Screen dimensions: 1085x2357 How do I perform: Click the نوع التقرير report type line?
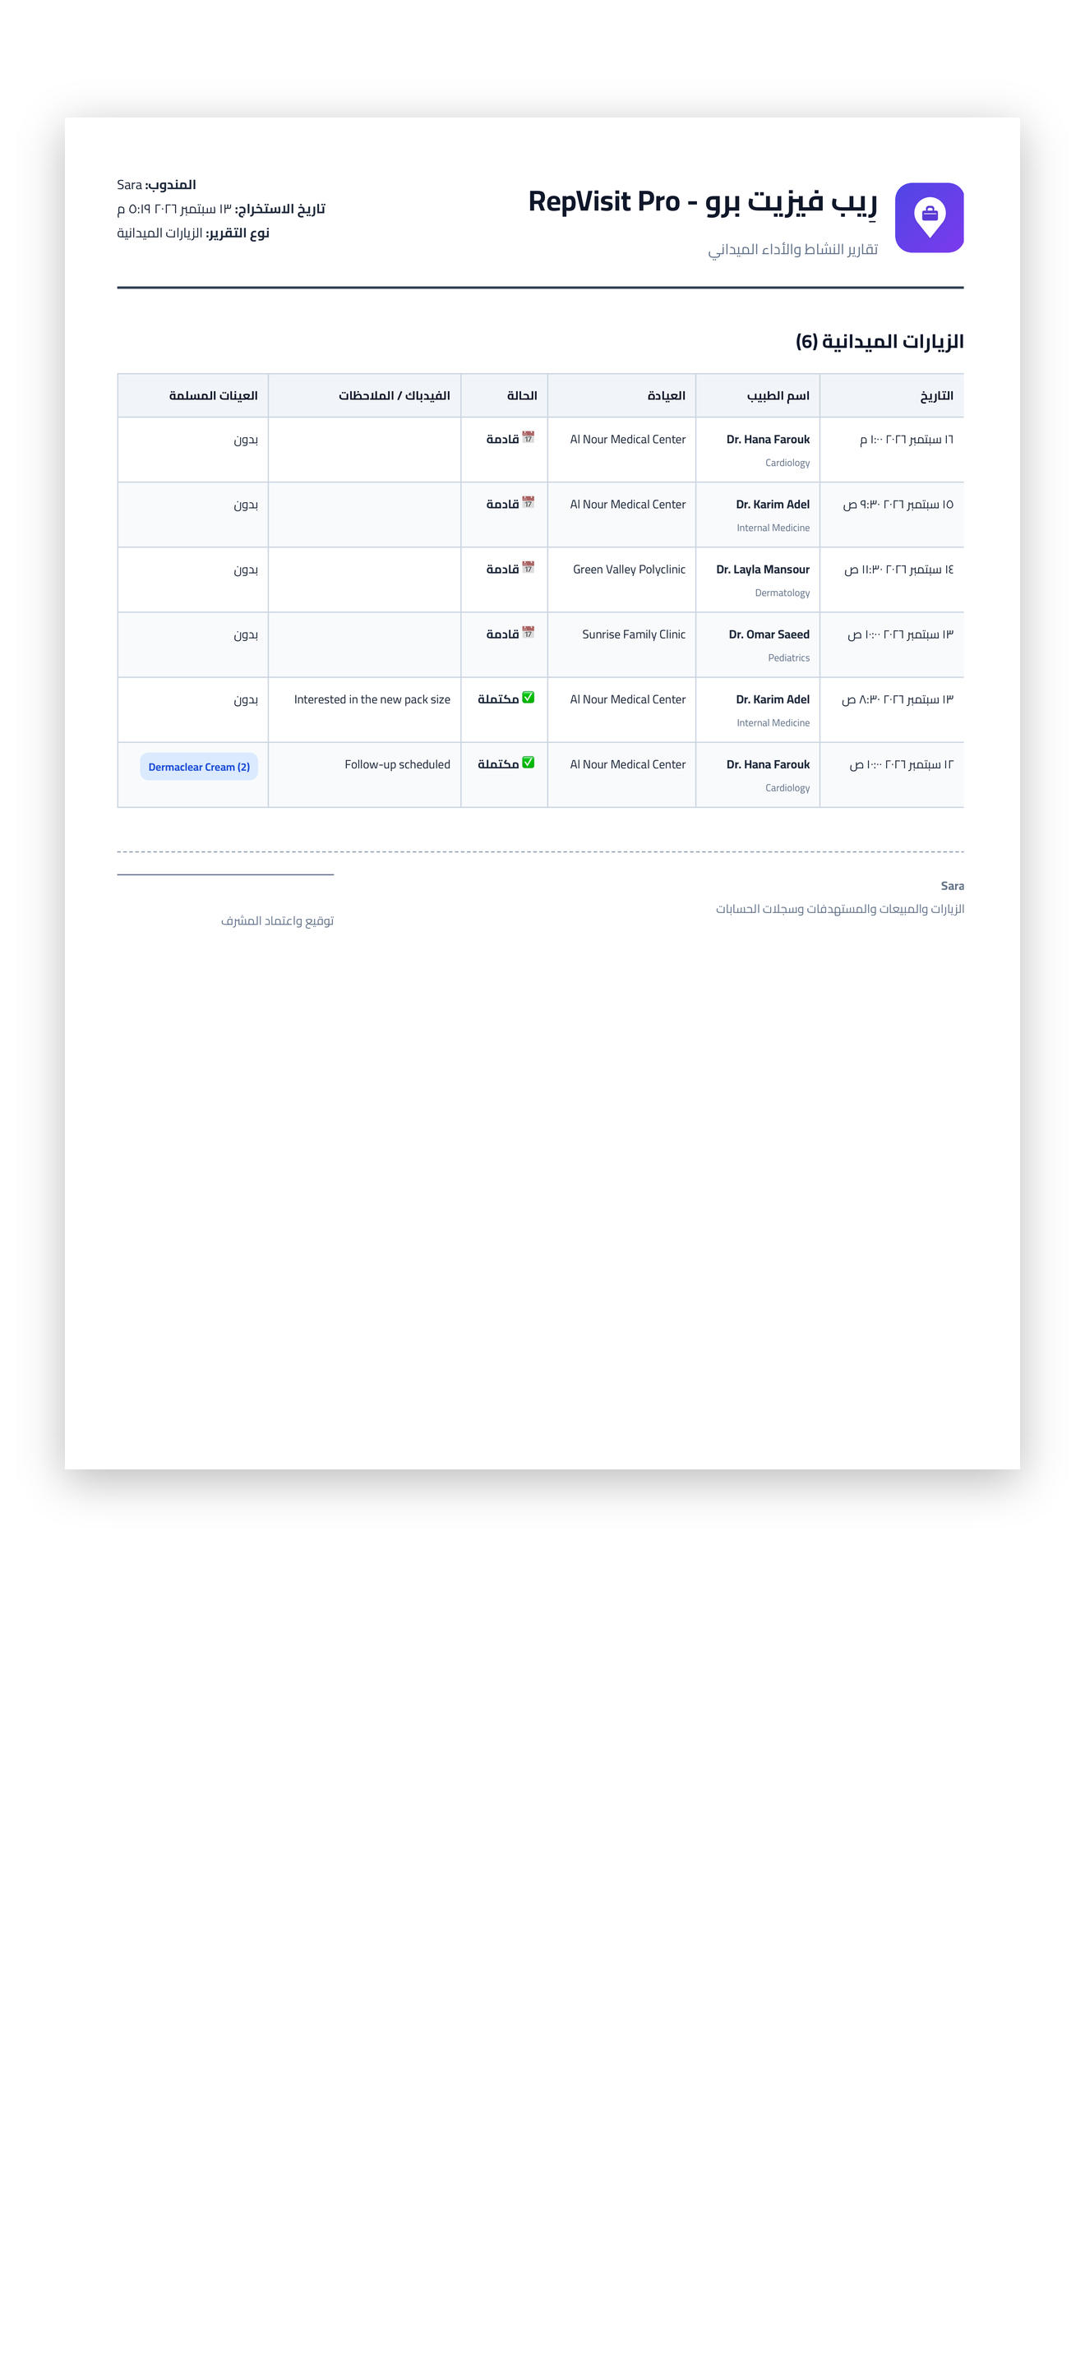[x=193, y=233]
